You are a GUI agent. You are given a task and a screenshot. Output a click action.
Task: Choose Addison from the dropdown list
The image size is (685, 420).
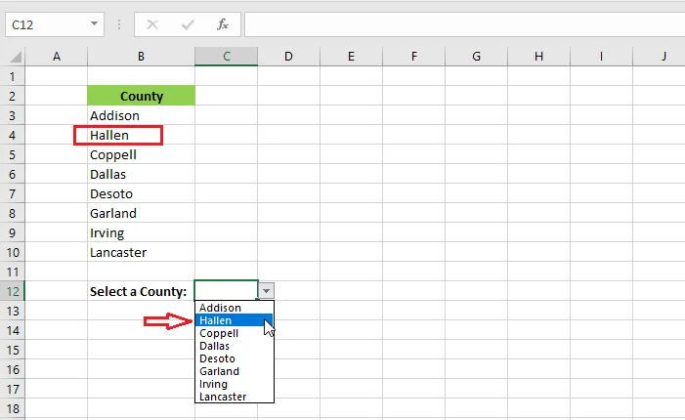(x=235, y=308)
